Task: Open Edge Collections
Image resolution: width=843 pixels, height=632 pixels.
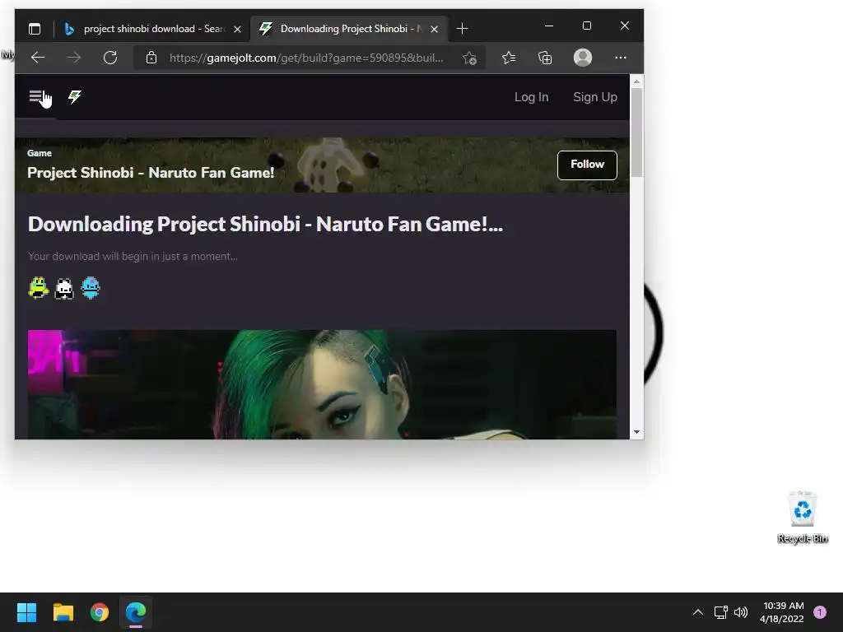Action: coord(545,58)
